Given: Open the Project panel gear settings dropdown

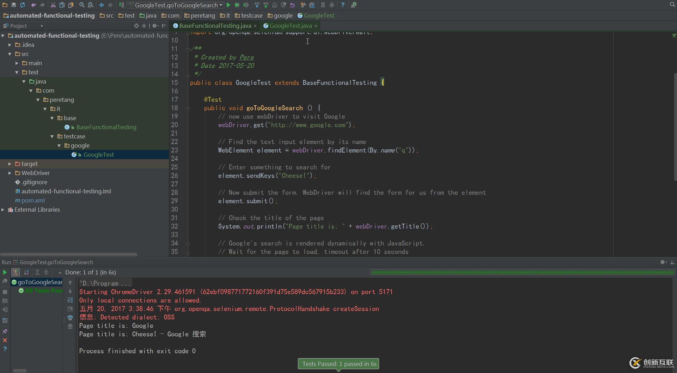Looking at the screenshot, I should [155, 26].
